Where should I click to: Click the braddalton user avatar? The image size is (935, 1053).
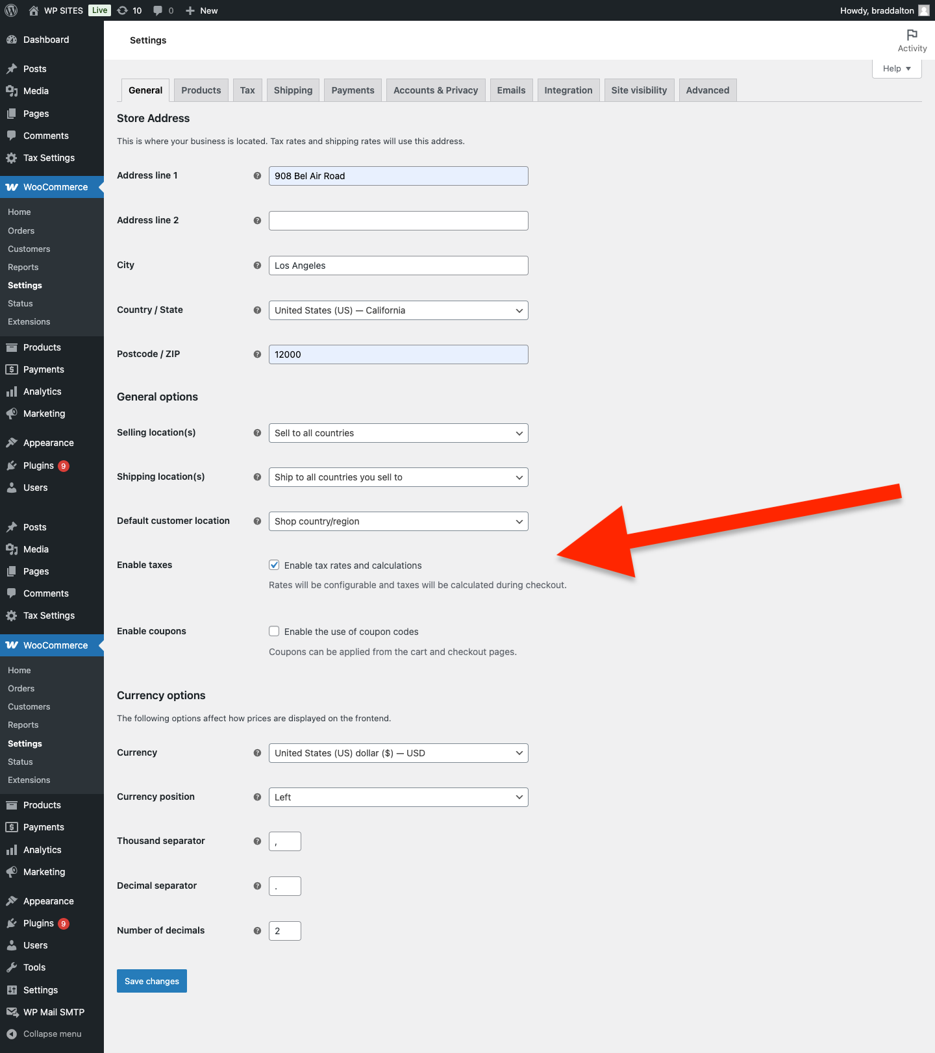pyautogui.click(x=923, y=10)
